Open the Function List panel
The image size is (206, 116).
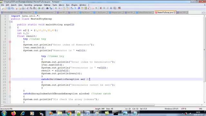89,8
